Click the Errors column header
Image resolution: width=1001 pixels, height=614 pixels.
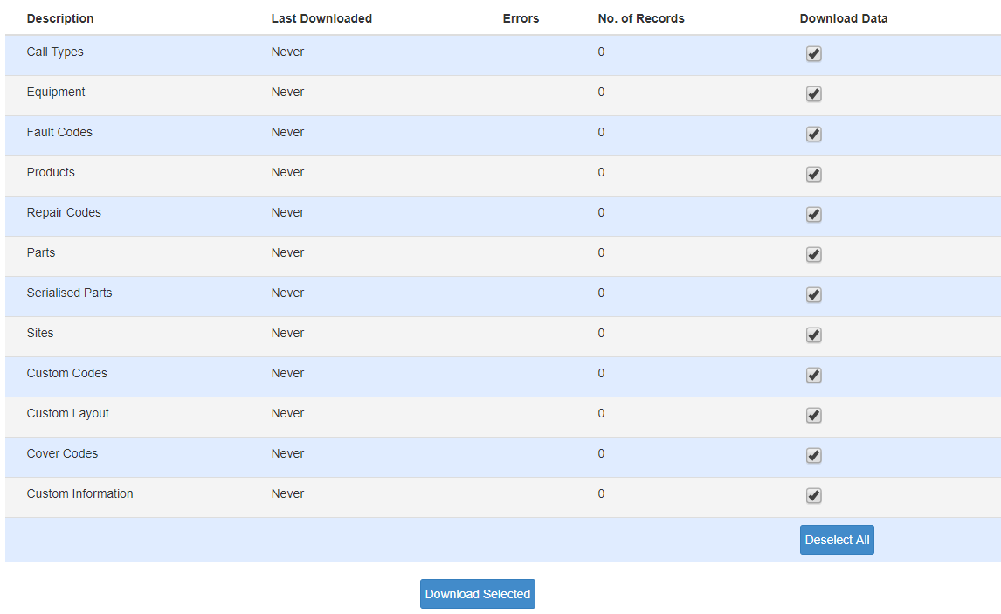[521, 18]
